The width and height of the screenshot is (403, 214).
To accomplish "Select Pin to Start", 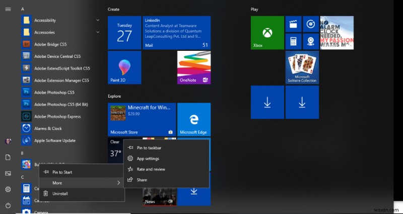I will click(82, 172).
